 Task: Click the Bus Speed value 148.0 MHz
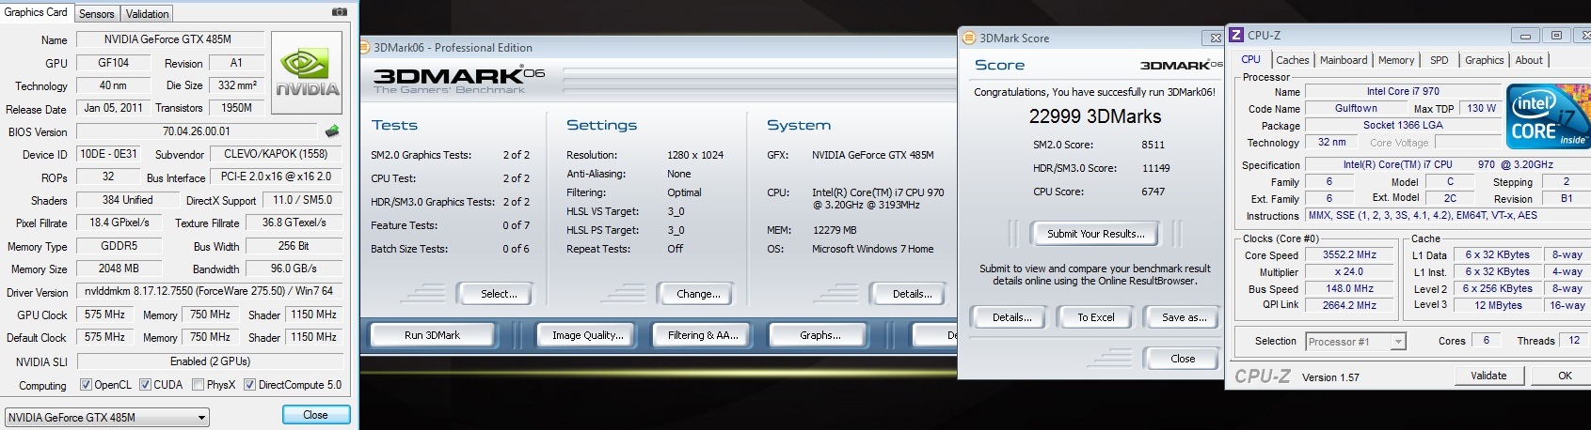1349,288
